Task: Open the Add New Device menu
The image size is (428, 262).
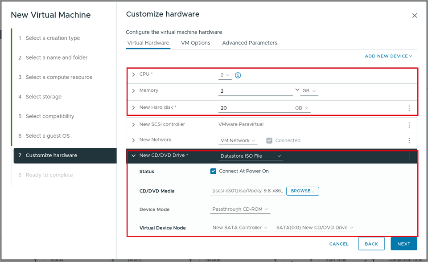Action: [388, 56]
